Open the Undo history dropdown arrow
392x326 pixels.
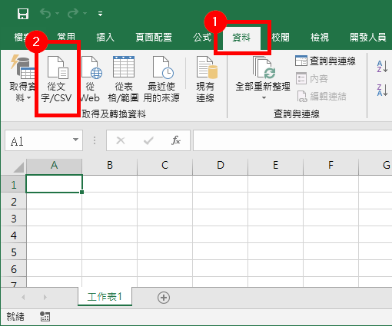(x=57, y=14)
